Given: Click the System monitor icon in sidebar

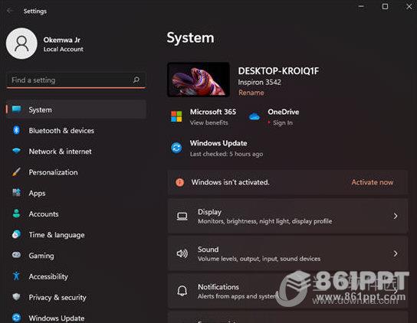Looking at the screenshot, I should 17,109.
